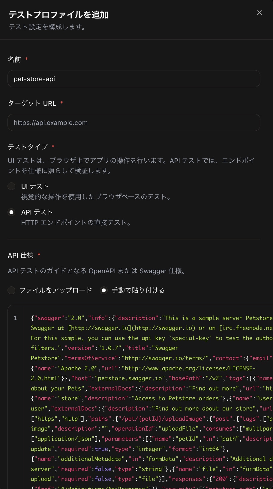273x489 pixels.
Task: Click the 名前 field label
Action: [14, 60]
